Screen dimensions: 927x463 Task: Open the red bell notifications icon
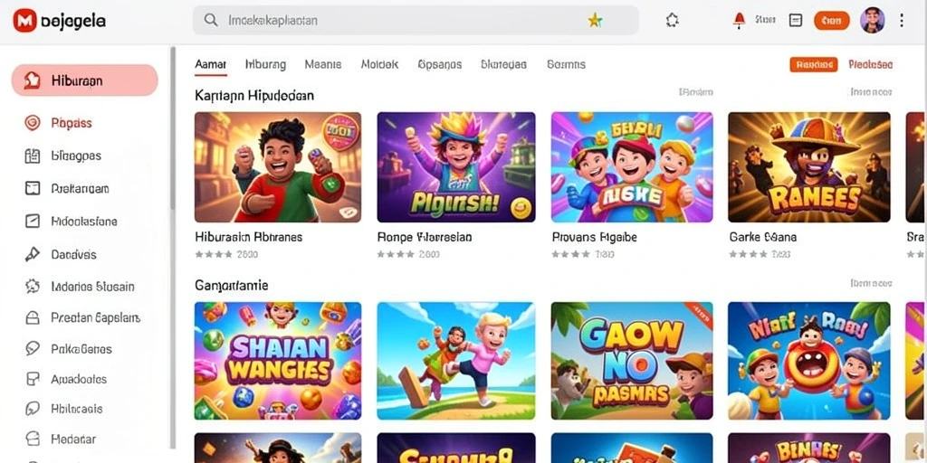(x=739, y=20)
